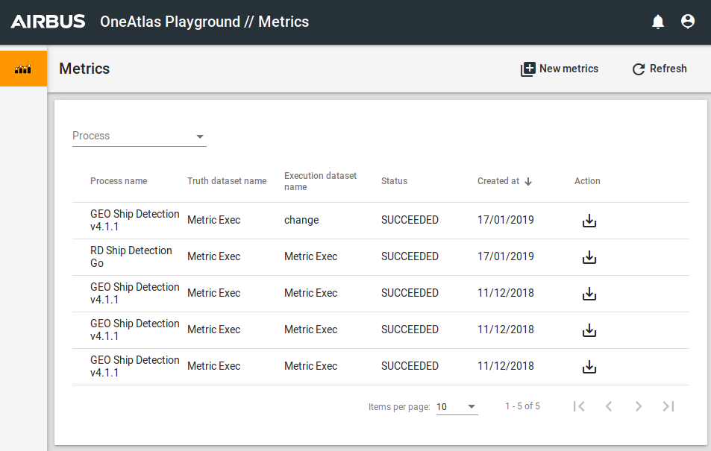711x451 pixels.
Task: Open the Process filter dropdown
Action: coord(140,136)
